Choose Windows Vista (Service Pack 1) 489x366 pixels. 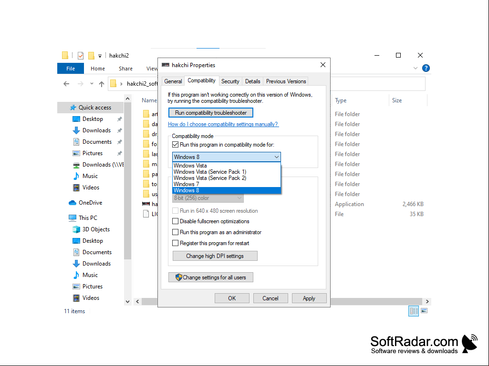click(x=227, y=172)
